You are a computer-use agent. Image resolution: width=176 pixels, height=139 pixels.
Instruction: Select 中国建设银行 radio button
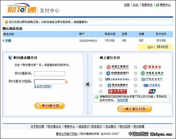(x=101, y=73)
